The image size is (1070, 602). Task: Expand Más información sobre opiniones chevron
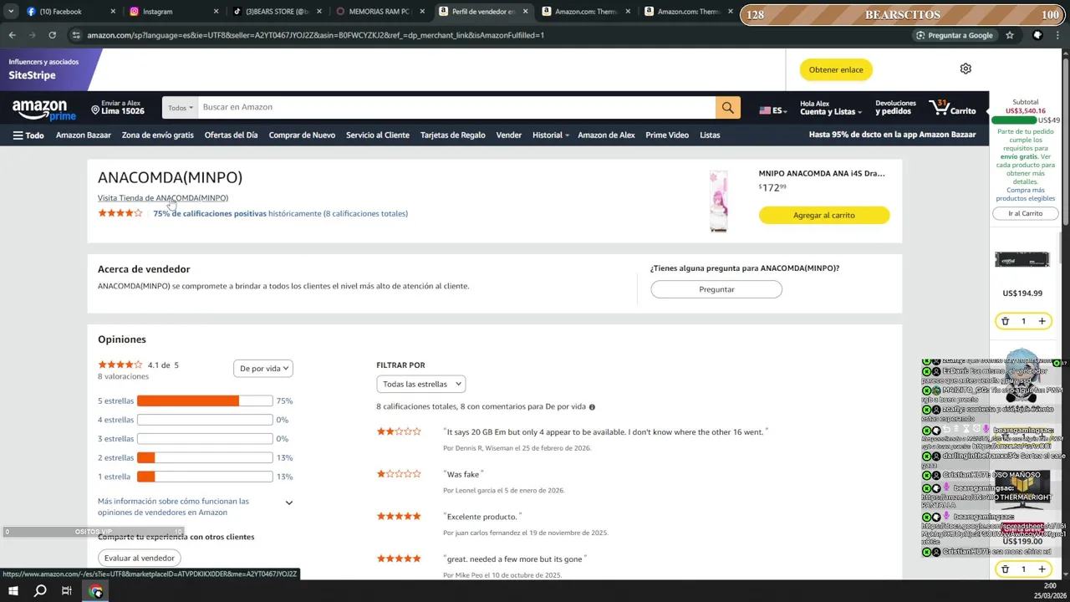tap(289, 503)
